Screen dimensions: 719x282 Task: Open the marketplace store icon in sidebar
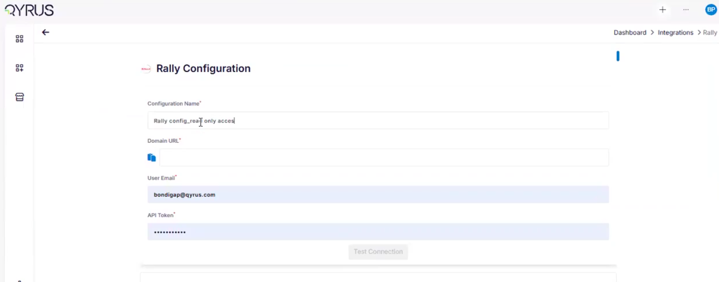click(x=20, y=97)
